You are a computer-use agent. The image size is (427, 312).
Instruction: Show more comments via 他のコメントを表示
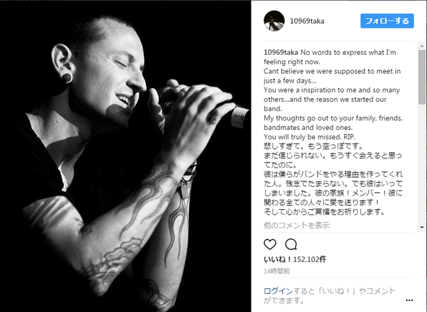(297, 225)
